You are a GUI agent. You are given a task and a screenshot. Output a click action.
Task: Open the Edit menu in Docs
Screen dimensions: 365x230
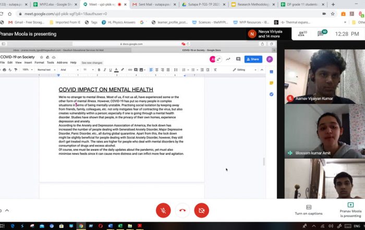coord(10,63)
